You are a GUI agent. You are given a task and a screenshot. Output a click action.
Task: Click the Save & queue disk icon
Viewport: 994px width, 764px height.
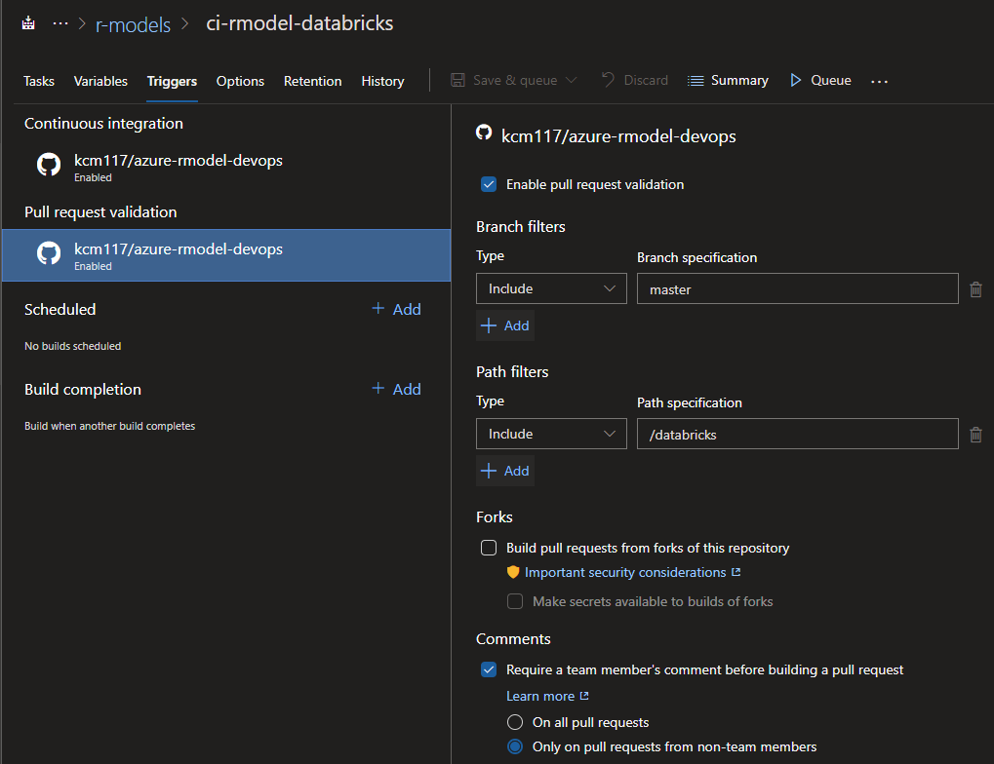(x=457, y=80)
